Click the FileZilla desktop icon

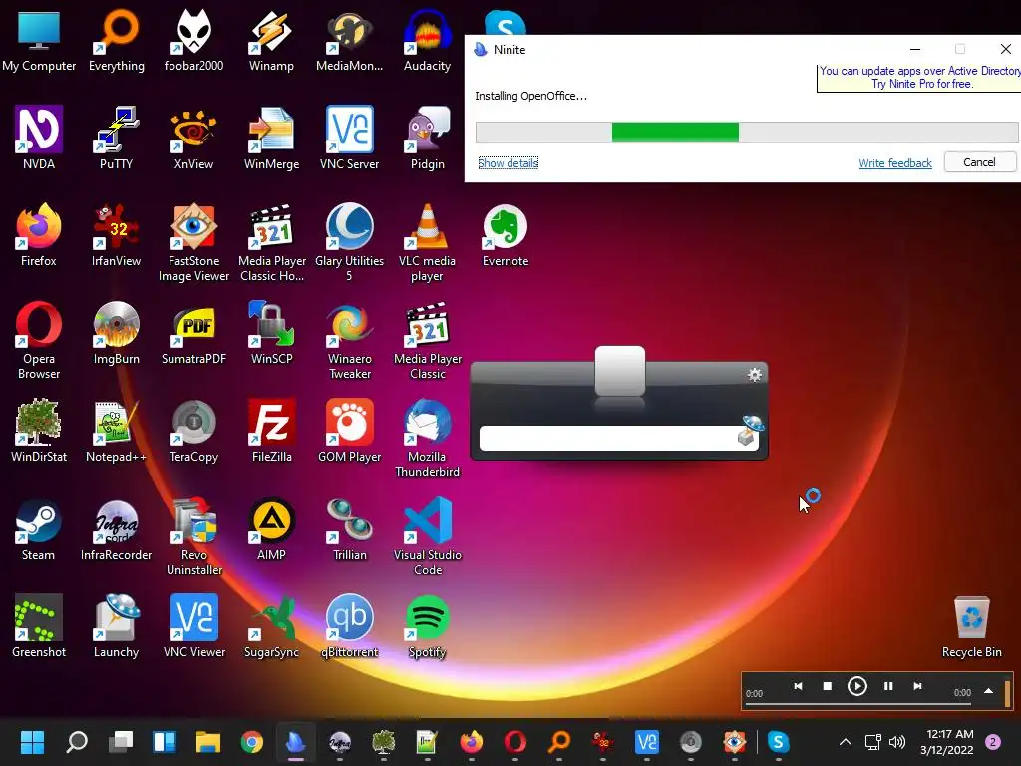(271, 431)
